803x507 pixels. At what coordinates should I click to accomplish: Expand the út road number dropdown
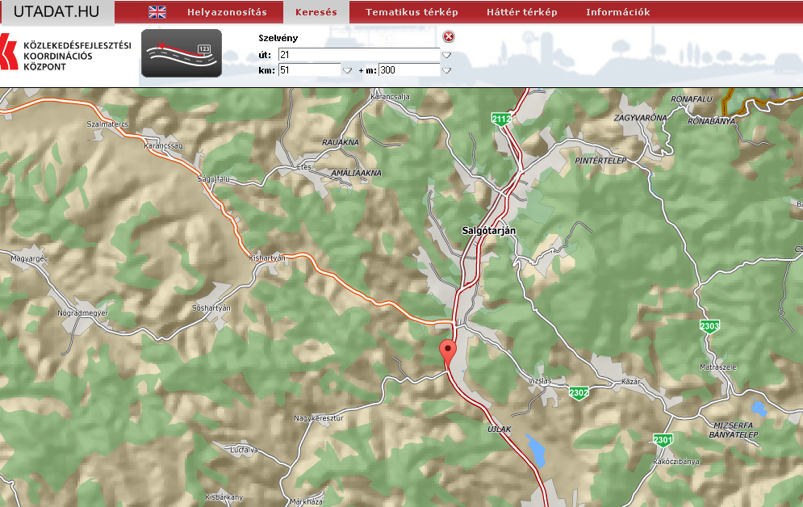(x=446, y=55)
